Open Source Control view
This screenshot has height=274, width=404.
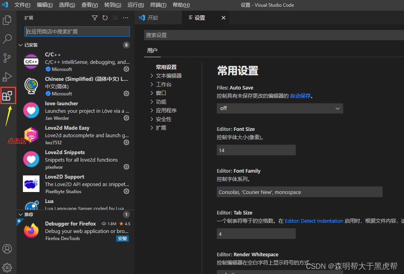(7, 58)
